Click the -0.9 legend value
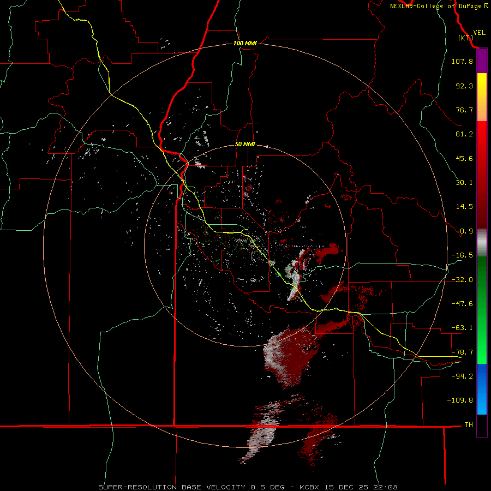The width and height of the screenshot is (491, 491). (x=464, y=231)
